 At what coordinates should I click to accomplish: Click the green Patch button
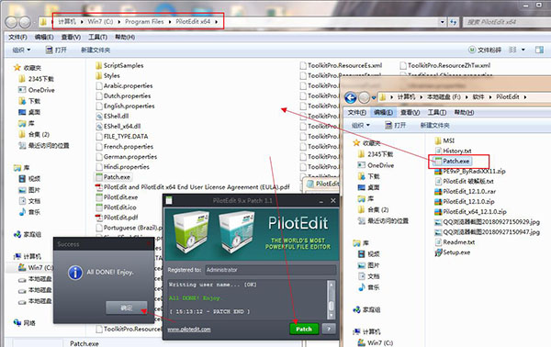click(304, 329)
